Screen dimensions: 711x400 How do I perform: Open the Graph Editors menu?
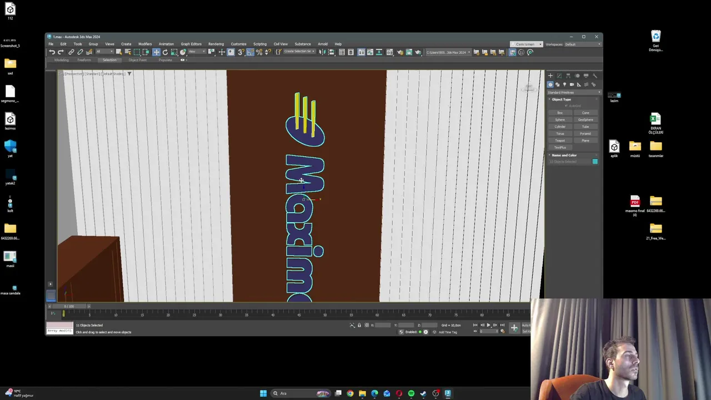[x=191, y=44]
